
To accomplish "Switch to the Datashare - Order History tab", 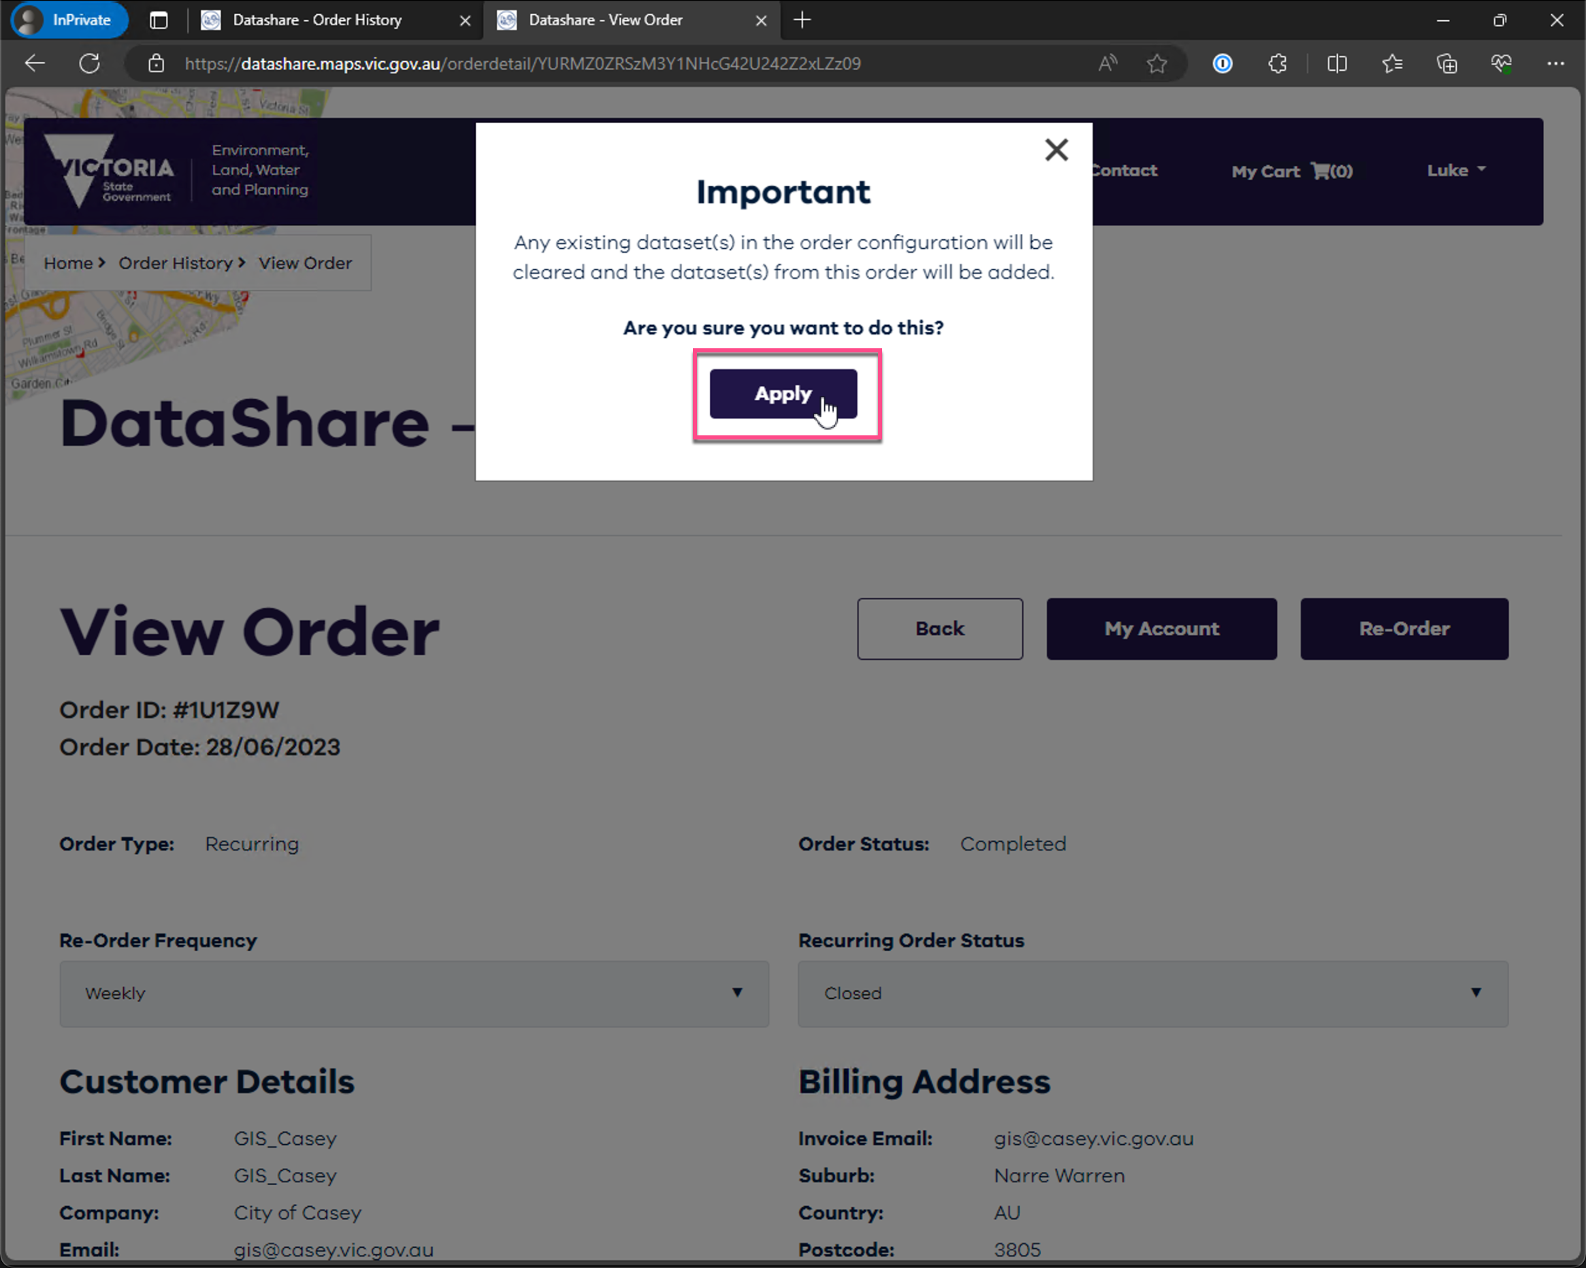I will click(x=317, y=20).
